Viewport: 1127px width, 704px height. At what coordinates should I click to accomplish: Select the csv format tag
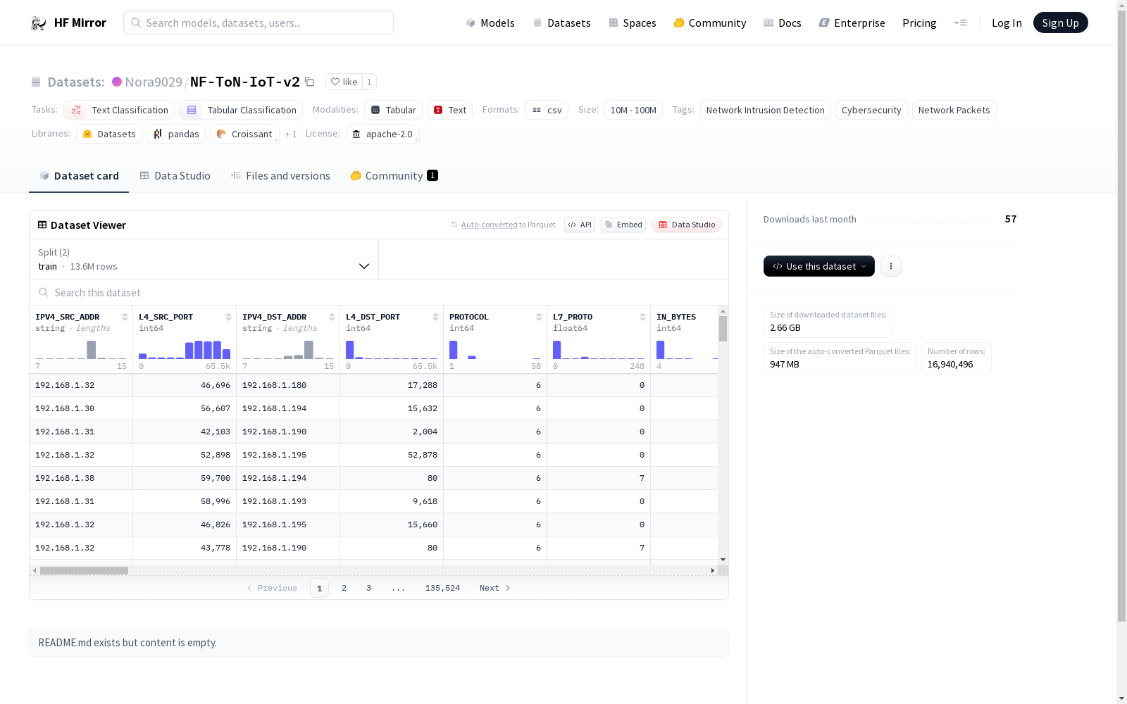pyautogui.click(x=547, y=110)
